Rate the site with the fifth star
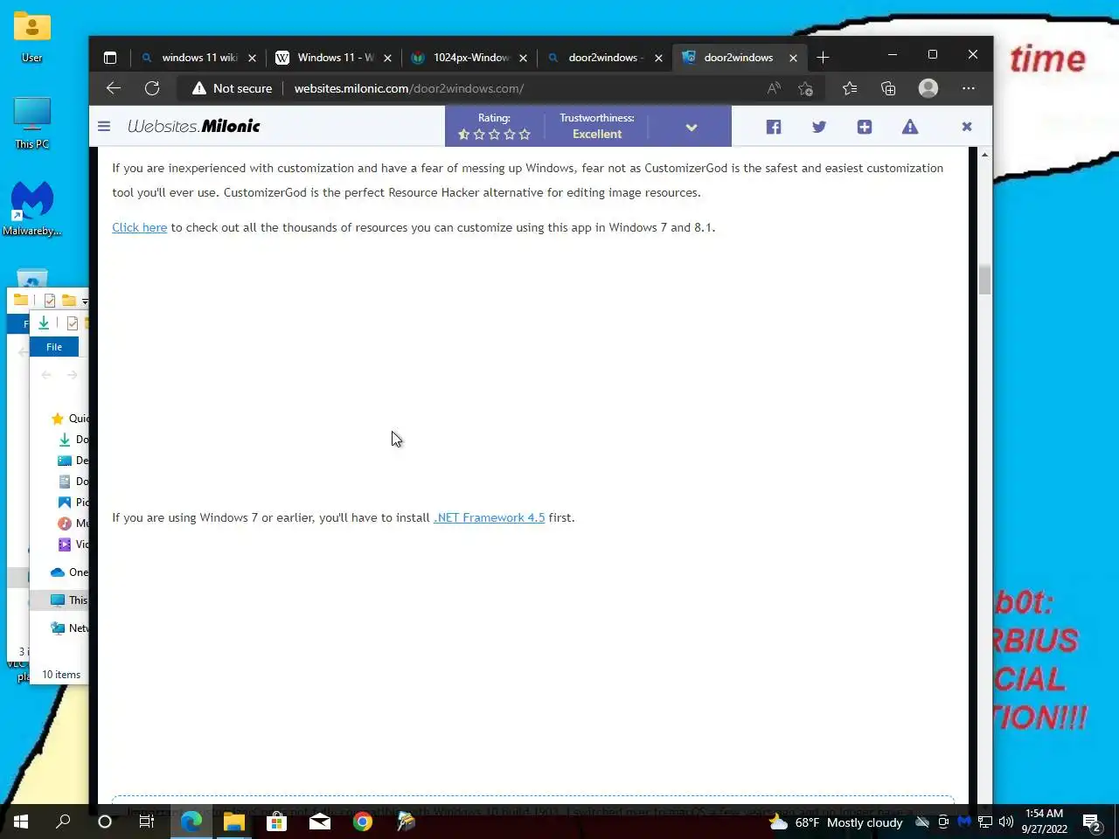This screenshot has width=1119, height=839. point(525,135)
